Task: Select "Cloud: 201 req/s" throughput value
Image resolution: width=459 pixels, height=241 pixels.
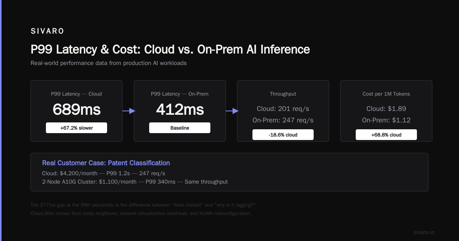Action: pyautogui.click(x=283, y=109)
